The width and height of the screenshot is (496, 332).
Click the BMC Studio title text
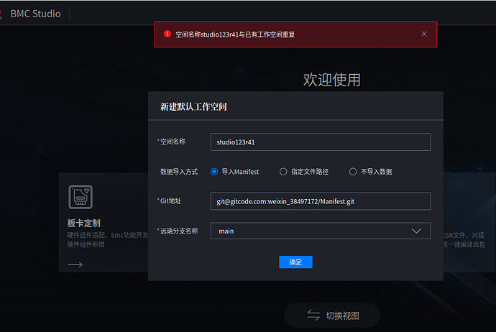pyautogui.click(x=35, y=13)
